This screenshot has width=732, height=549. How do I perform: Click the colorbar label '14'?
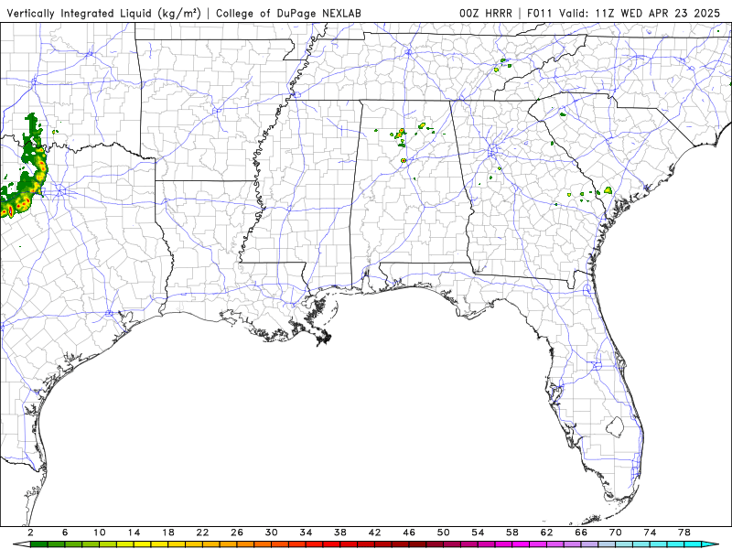pyautogui.click(x=134, y=533)
